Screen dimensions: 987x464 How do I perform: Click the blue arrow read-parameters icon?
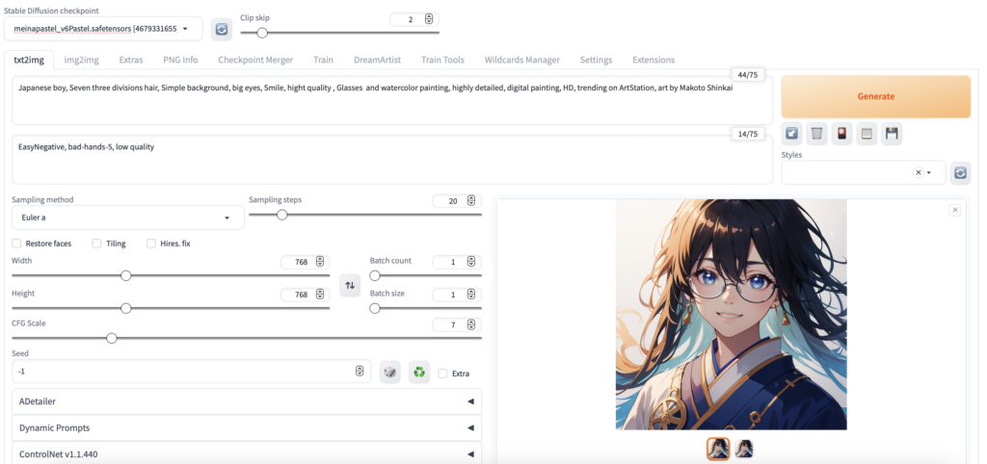(x=791, y=134)
